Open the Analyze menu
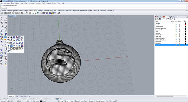 (x=48, y=3)
